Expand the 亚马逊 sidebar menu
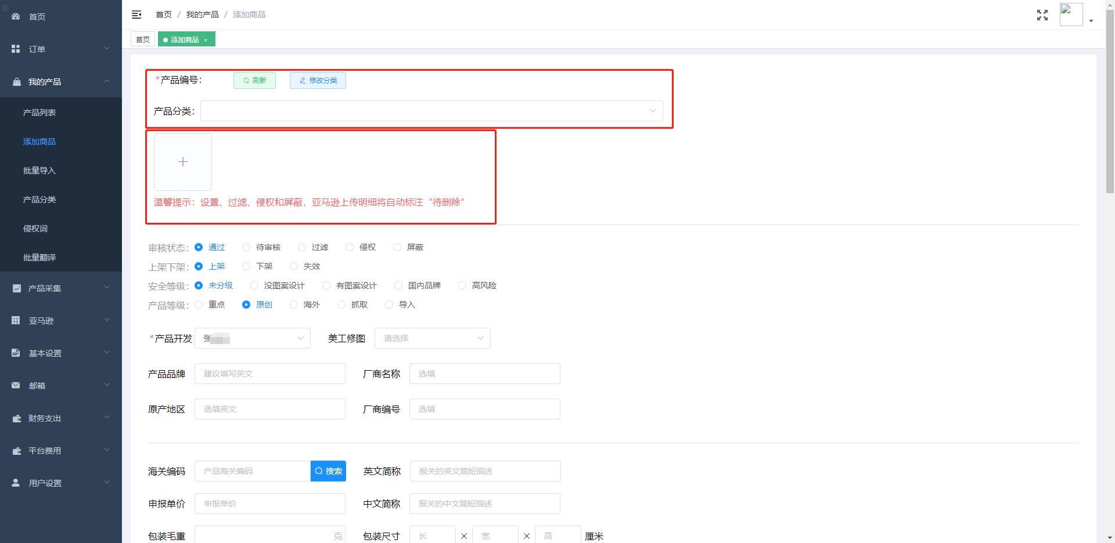 click(61, 321)
